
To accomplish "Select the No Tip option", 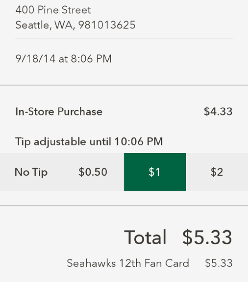I will 31,172.
